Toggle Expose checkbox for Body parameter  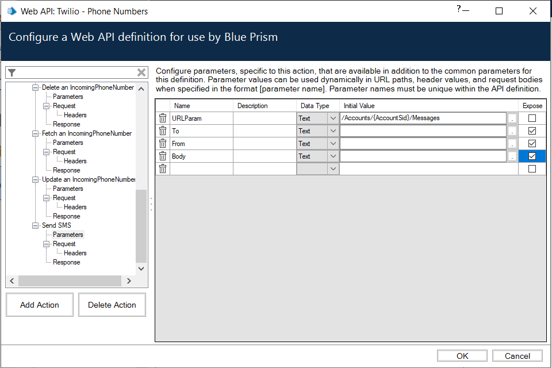[x=532, y=156]
